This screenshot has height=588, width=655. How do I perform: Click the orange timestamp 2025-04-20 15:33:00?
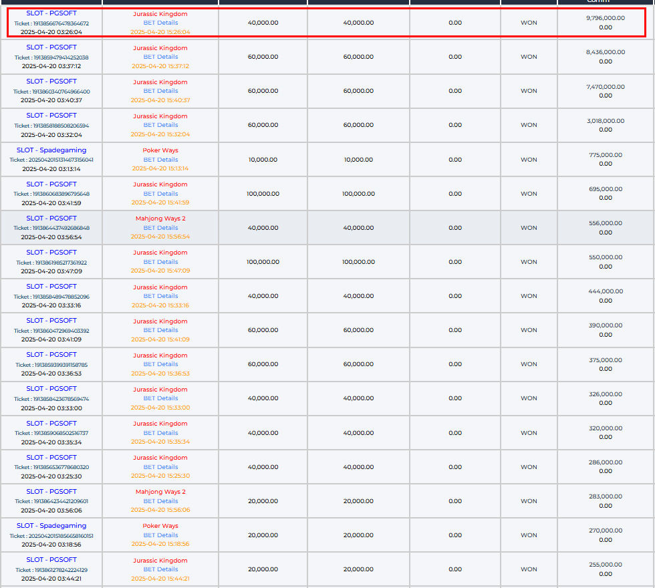click(x=160, y=408)
